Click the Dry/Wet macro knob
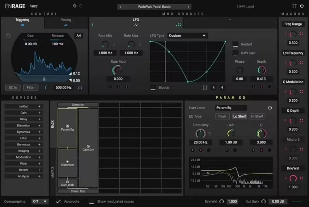This screenshot has height=207, width=309. pyautogui.click(x=293, y=178)
